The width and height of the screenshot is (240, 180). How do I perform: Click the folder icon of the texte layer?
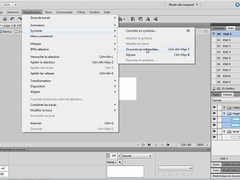(x=229, y=131)
